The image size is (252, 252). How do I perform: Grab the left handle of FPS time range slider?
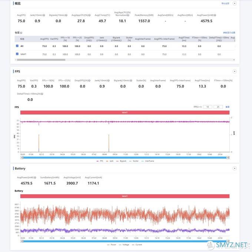22,157
